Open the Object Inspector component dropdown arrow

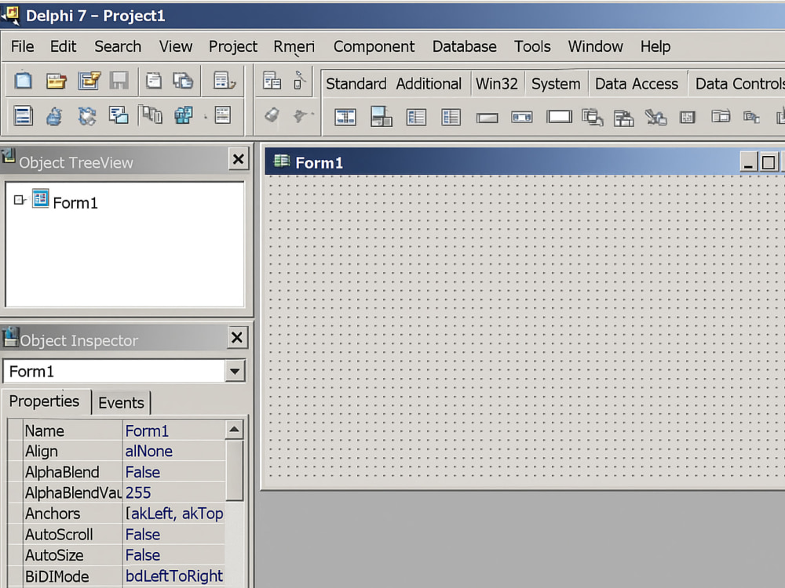235,372
